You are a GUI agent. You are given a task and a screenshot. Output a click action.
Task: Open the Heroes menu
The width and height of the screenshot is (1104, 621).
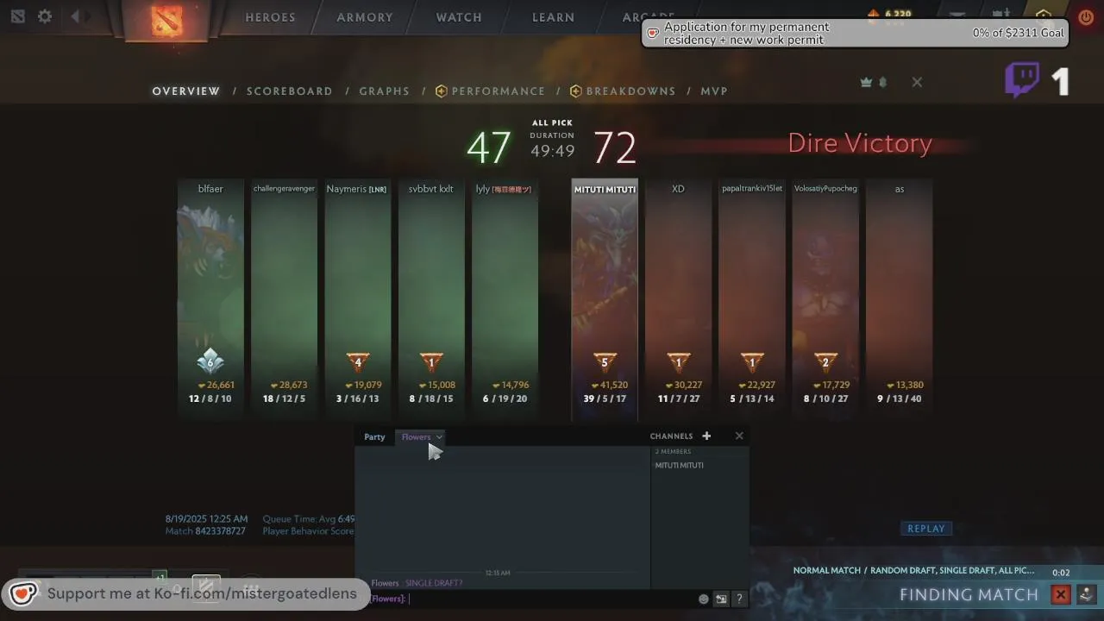(270, 17)
